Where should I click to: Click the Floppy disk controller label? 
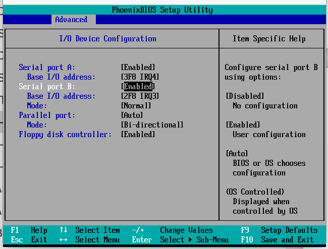[x=65, y=134]
